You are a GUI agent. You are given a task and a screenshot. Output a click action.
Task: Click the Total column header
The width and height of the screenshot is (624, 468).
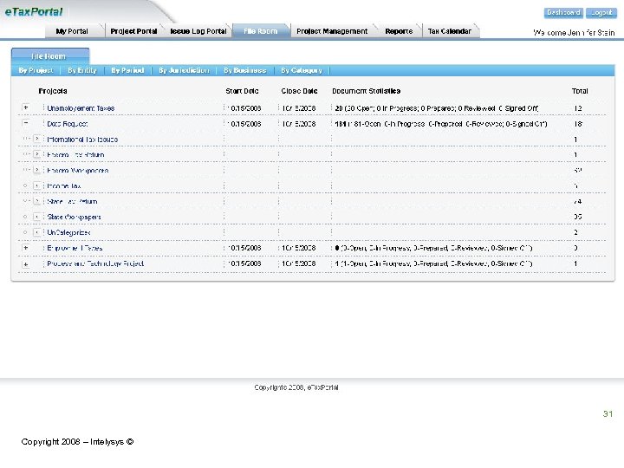pyautogui.click(x=580, y=91)
